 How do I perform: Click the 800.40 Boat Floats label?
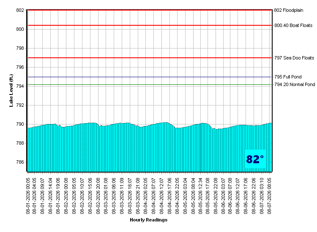(x=293, y=25)
